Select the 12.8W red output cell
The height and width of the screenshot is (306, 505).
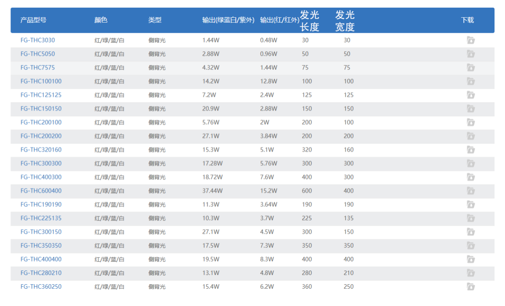tap(269, 81)
